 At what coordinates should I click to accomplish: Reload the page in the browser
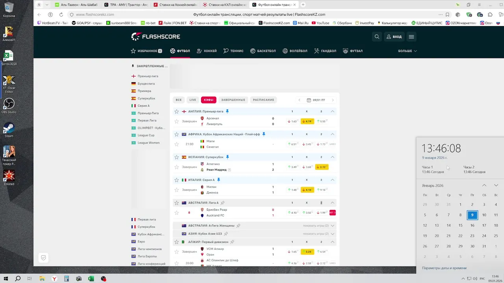61,15
